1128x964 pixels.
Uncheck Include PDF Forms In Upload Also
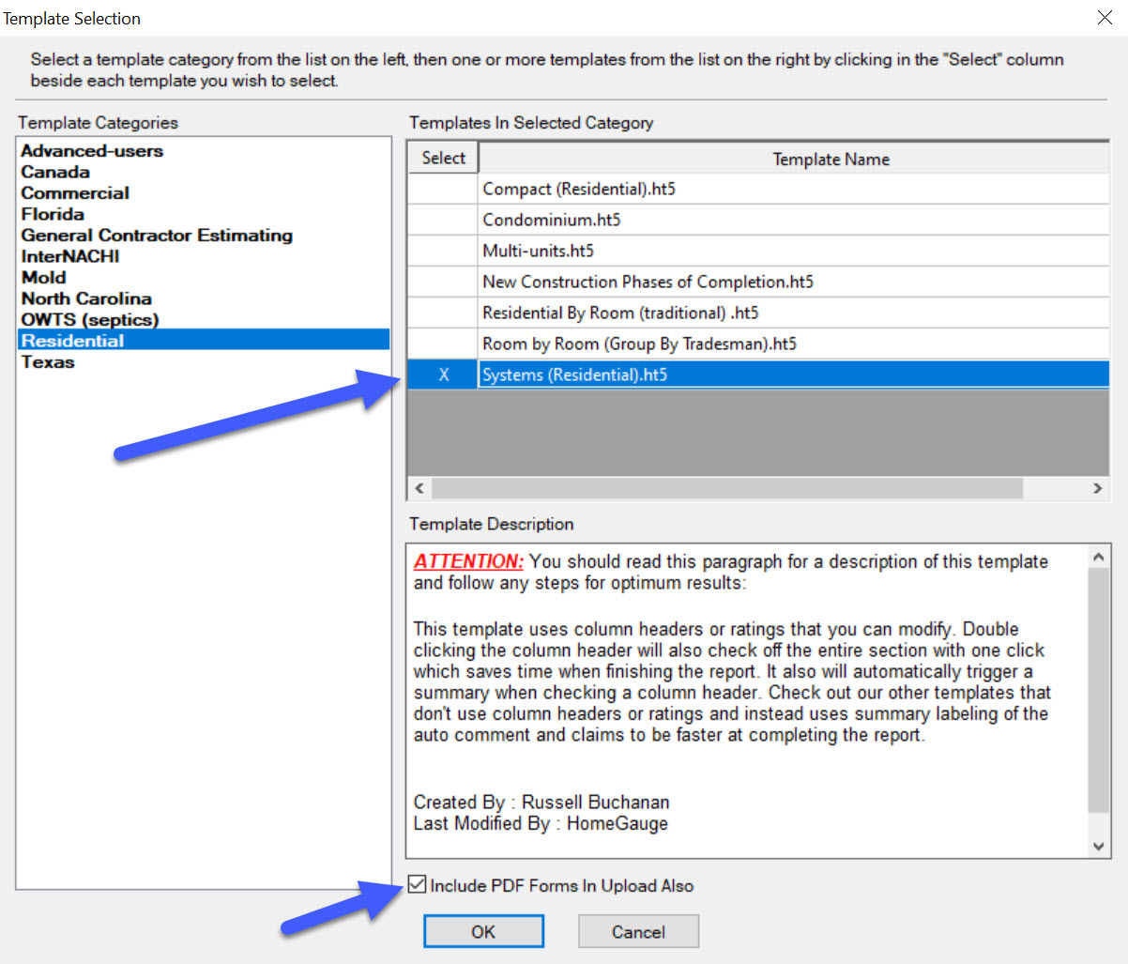pos(418,885)
